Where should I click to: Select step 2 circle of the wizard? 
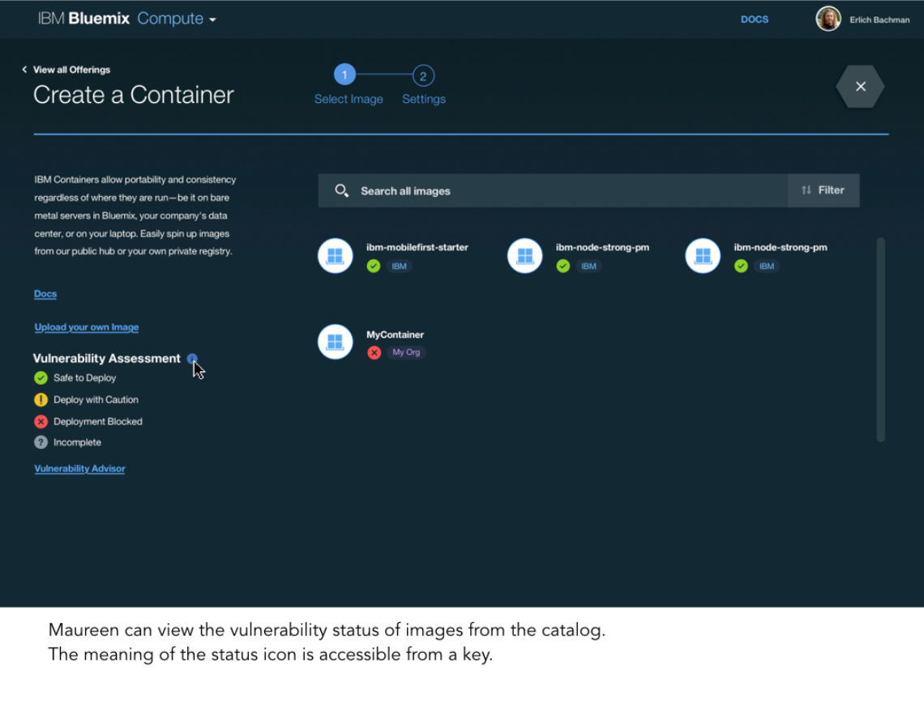423,76
